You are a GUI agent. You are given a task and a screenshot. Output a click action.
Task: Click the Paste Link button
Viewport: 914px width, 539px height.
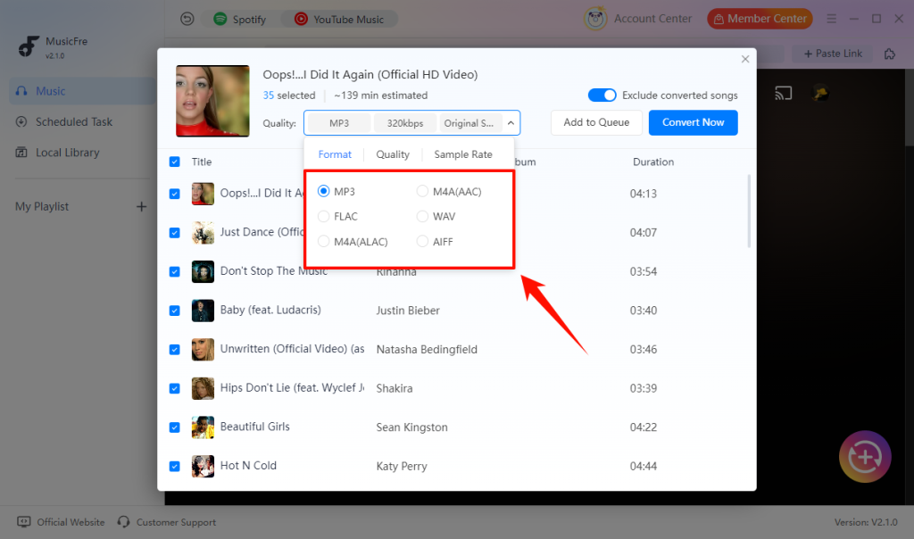833,54
